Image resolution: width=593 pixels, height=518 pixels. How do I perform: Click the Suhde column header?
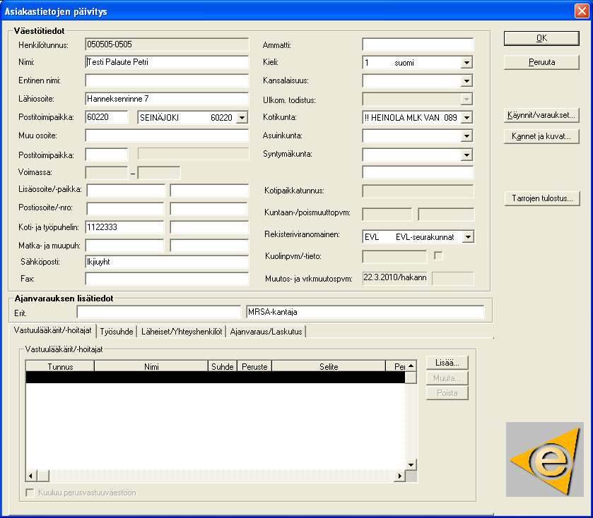pos(223,366)
